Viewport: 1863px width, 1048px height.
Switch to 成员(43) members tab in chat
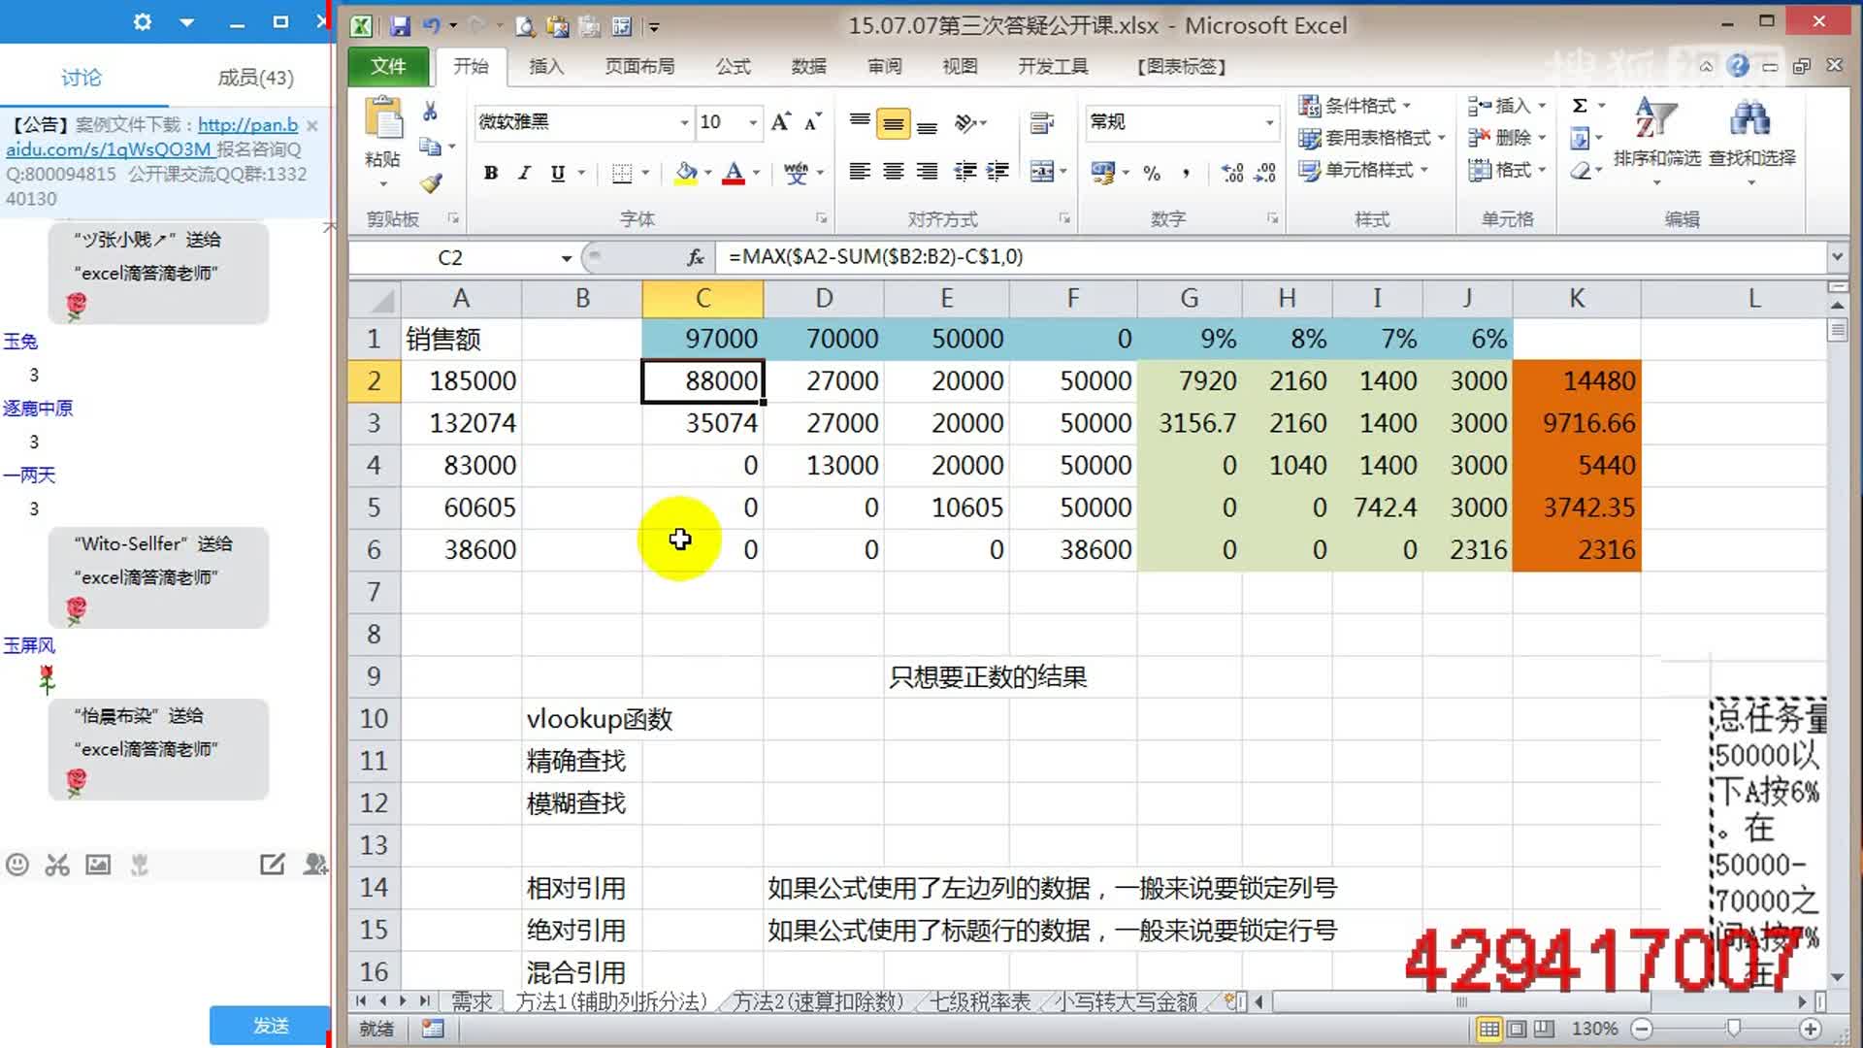255,78
